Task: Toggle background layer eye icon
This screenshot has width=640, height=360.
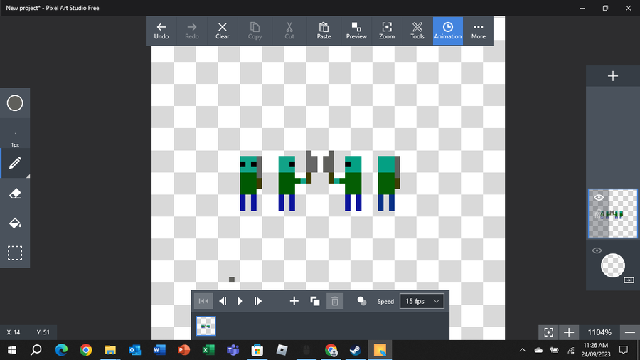Action: [597, 250]
